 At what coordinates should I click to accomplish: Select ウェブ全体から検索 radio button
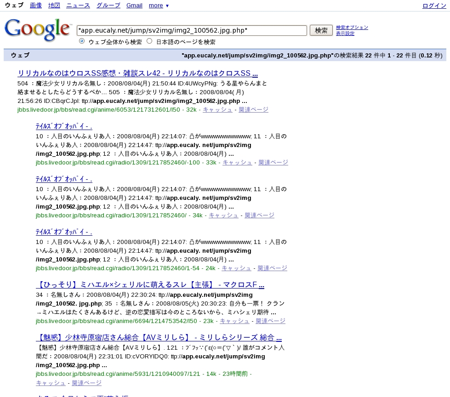82,41
